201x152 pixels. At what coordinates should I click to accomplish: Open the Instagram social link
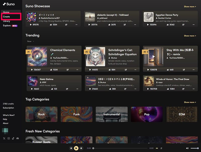[9, 138]
